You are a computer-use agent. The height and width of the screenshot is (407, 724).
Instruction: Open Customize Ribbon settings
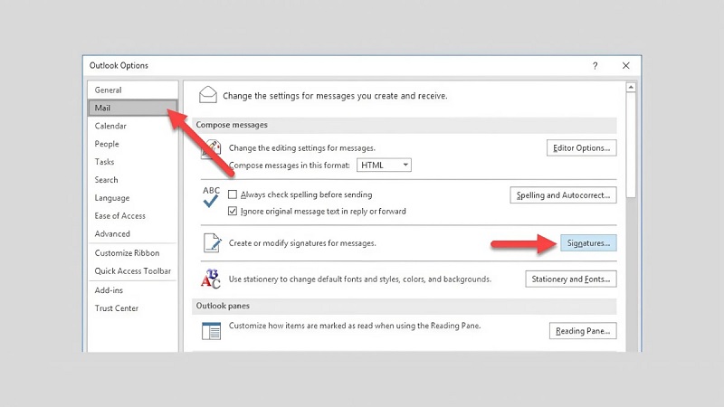pyautogui.click(x=132, y=253)
